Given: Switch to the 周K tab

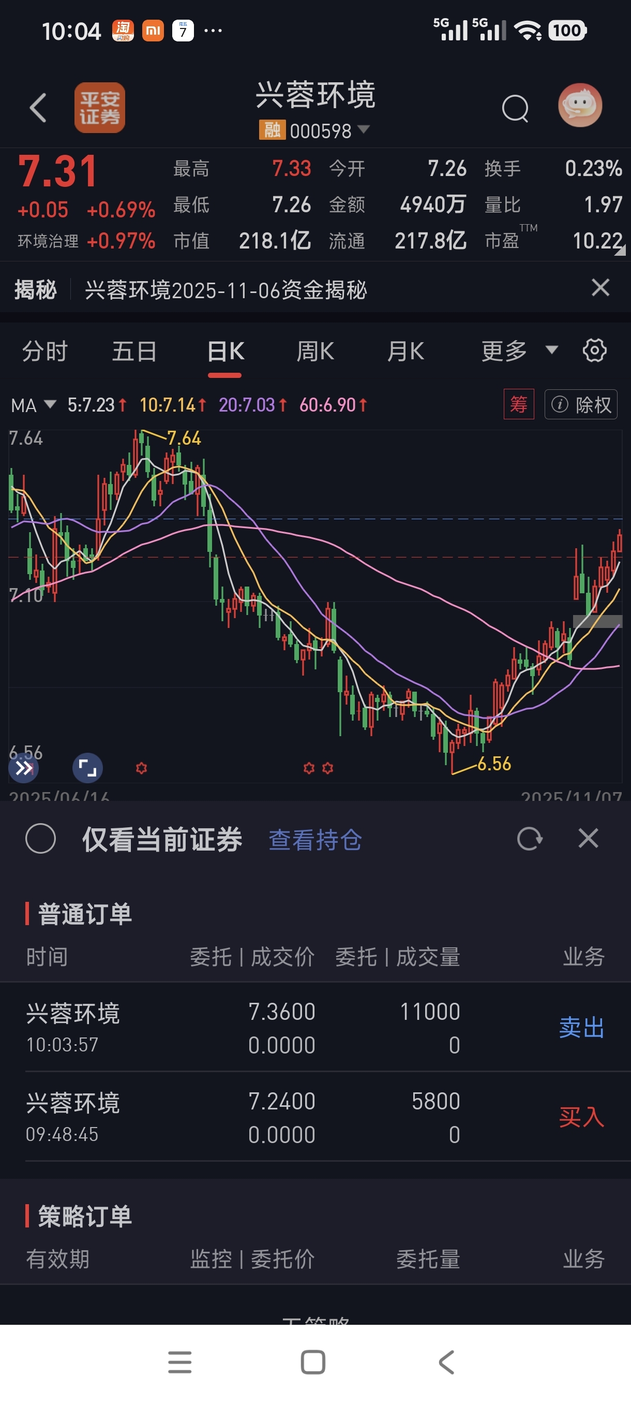Looking at the screenshot, I should pos(314,352).
